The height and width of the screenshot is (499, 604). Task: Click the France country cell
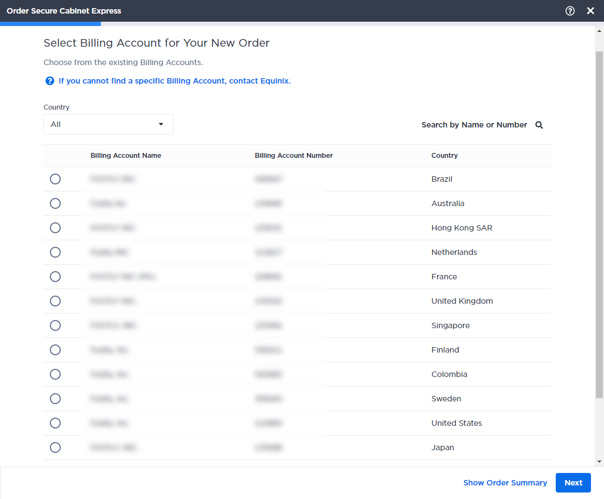(444, 277)
